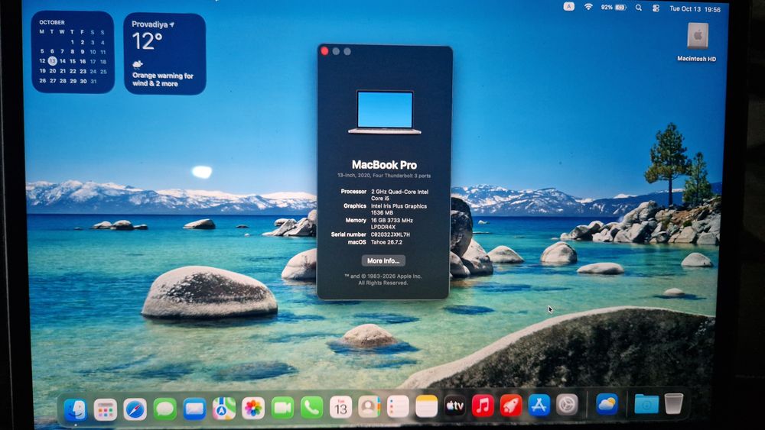Click the Orange warning for wind text
Screen dimensions: 765x430
click(x=162, y=79)
